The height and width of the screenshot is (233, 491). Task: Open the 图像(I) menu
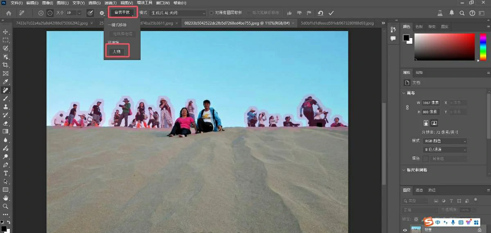48,3
